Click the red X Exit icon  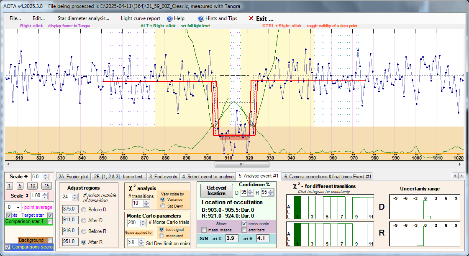pyautogui.click(x=251, y=18)
